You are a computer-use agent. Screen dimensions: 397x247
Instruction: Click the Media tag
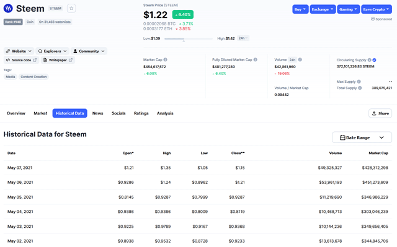click(x=11, y=77)
